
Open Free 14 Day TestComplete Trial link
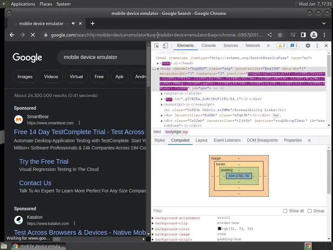79,132
